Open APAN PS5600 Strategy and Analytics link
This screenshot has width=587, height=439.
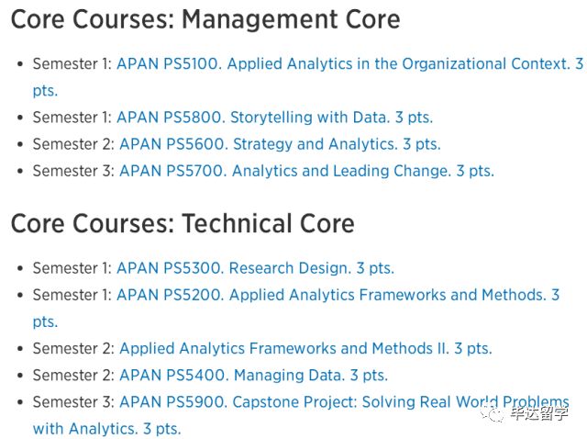point(280,144)
